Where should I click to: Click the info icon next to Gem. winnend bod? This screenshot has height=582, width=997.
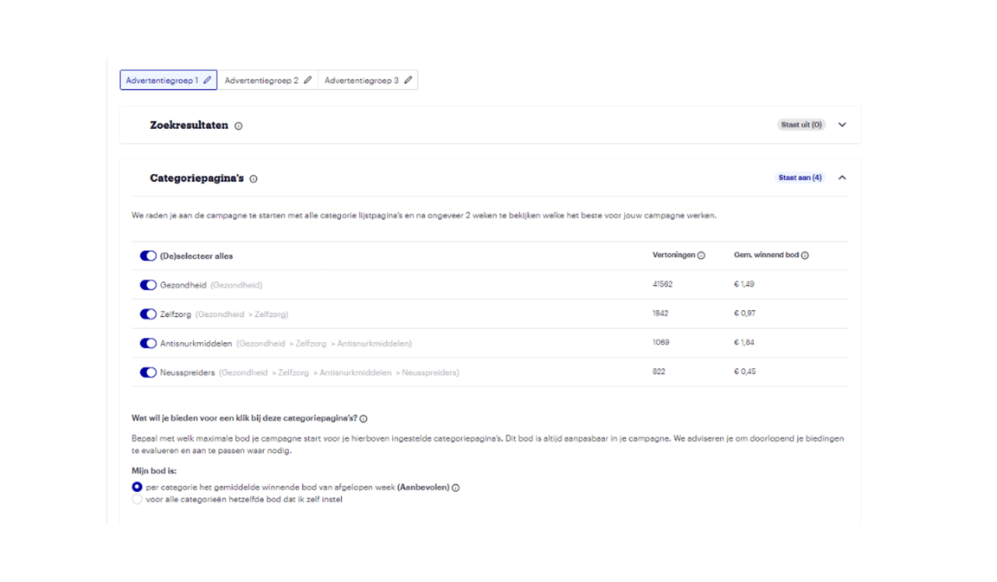805,255
